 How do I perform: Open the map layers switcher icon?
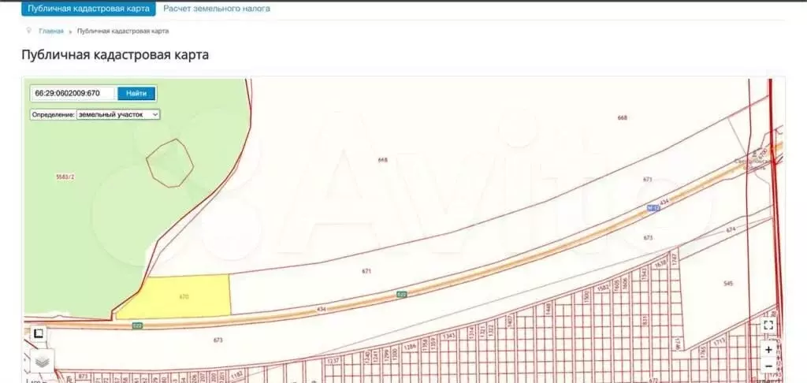click(42, 362)
